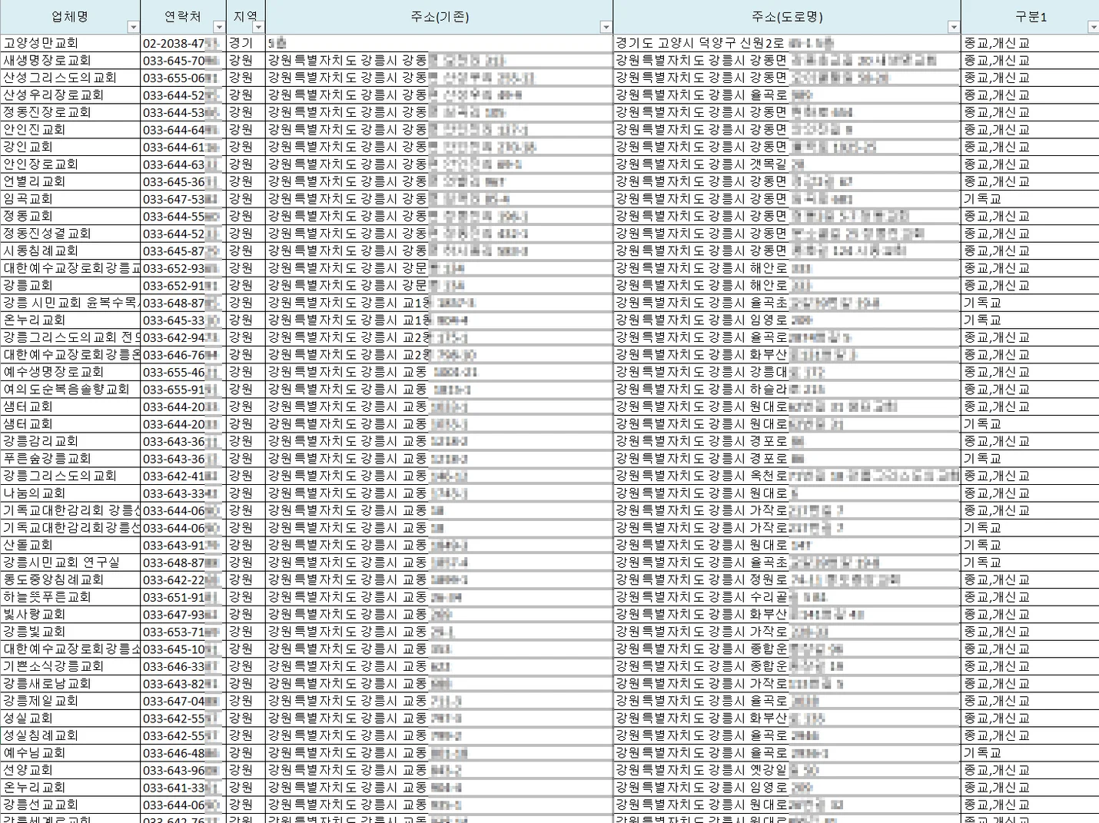Select the 강릉감리교회 cell

(x=70, y=441)
